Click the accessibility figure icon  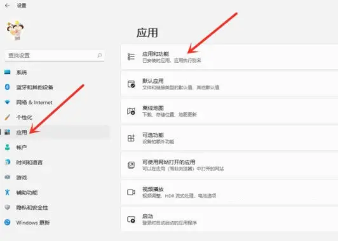(x=8, y=192)
